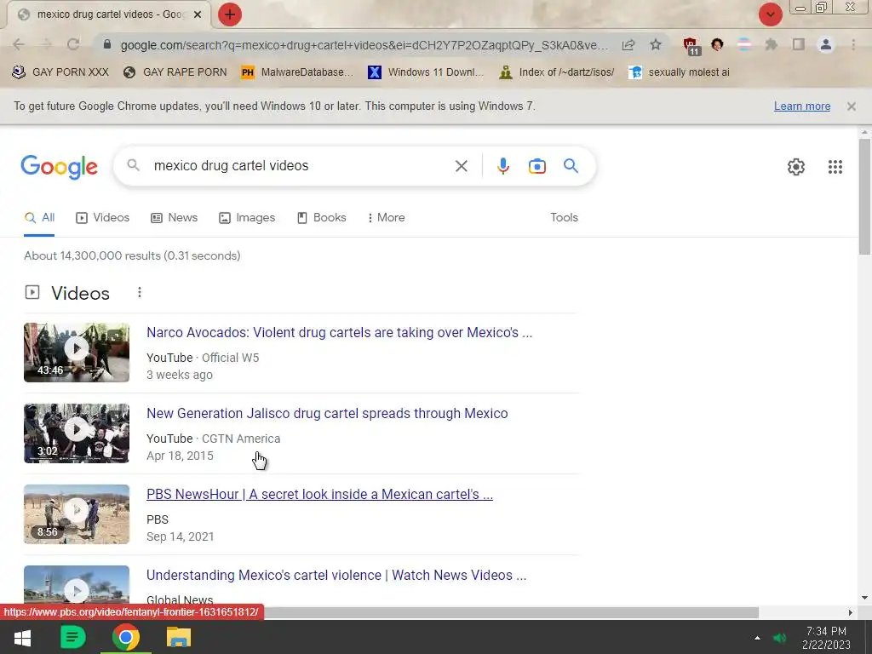Go back with browser back arrow
The image size is (872, 654).
click(19, 44)
